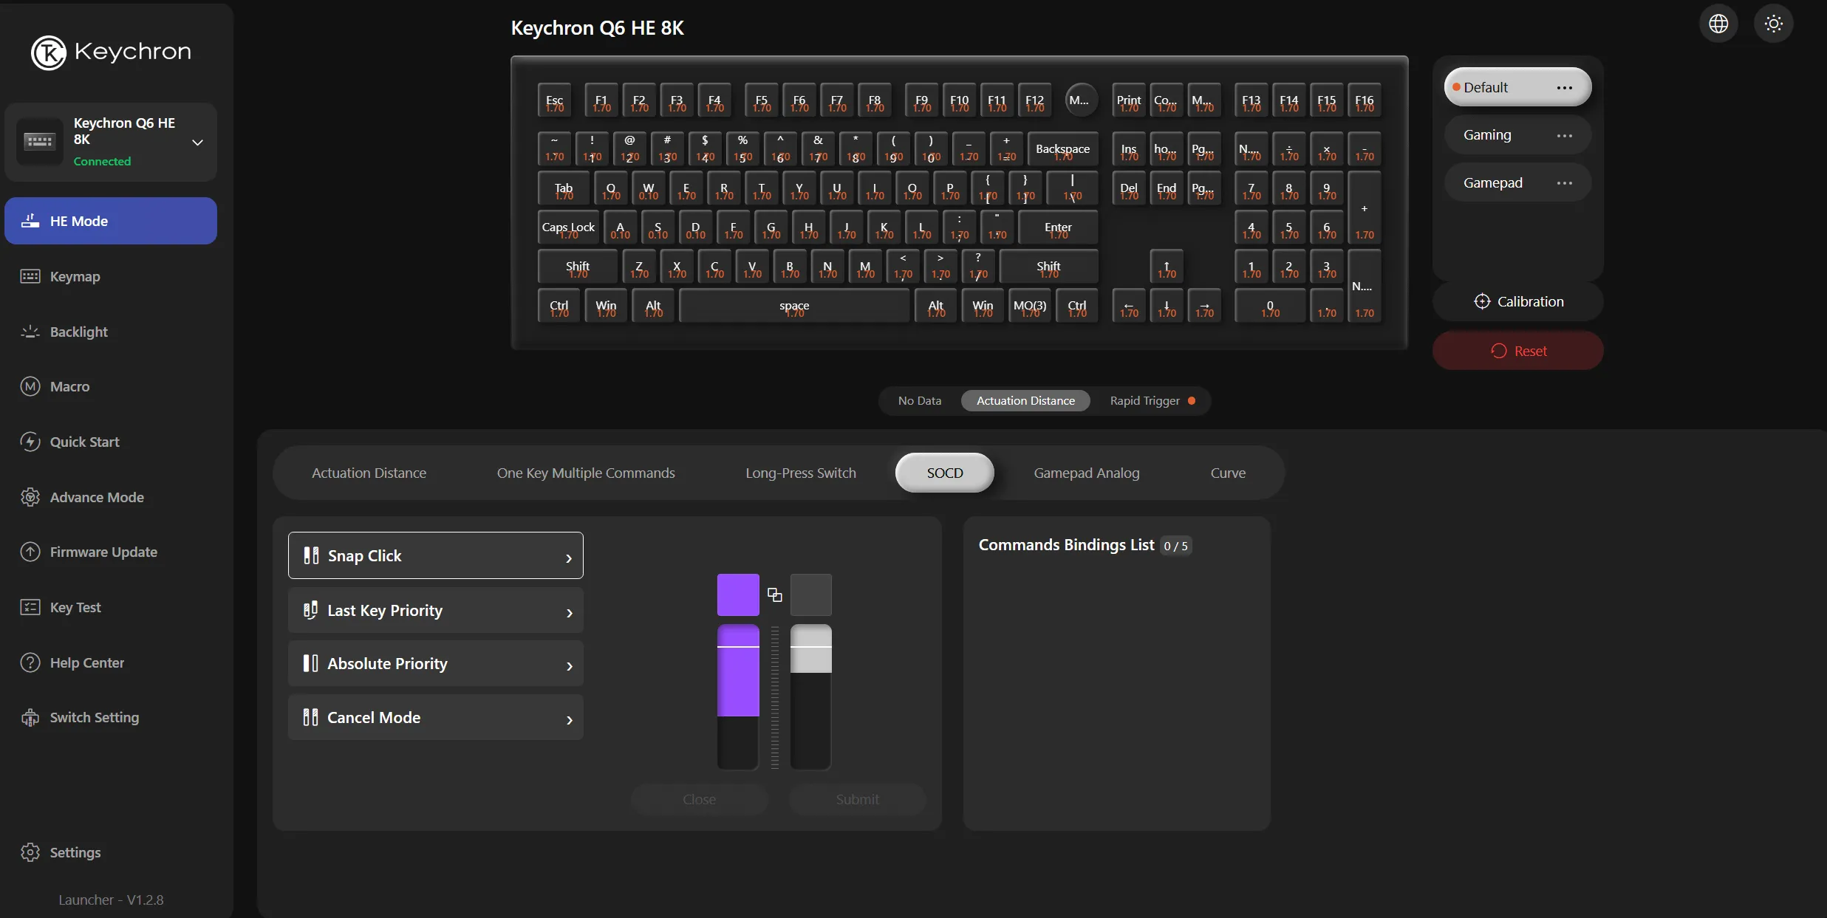Open the Default profile more options menu
Image resolution: width=1827 pixels, height=918 pixels.
tap(1564, 87)
